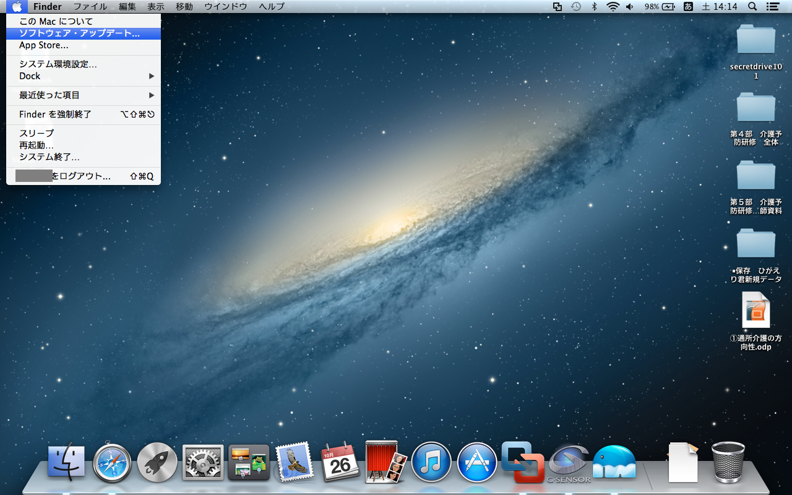Open iTunes from the Dock
This screenshot has height=495, width=792.
[x=431, y=462]
